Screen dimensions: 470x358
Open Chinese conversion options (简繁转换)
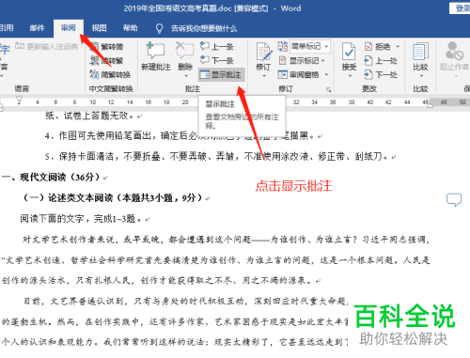(110, 74)
